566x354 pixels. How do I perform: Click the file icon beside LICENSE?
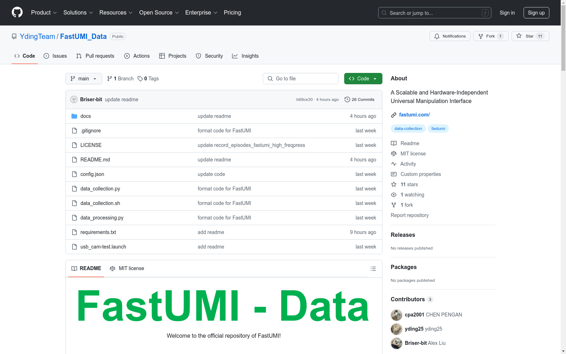click(74, 145)
